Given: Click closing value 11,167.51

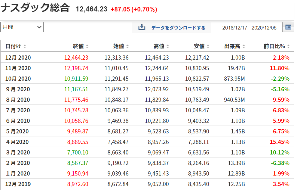Looking at the screenshot, I should 76,89.
